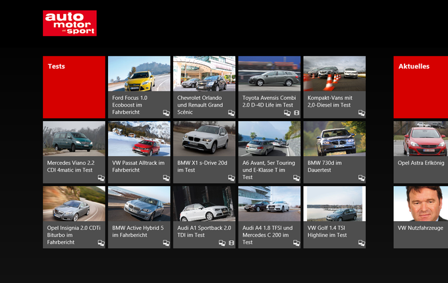Open gallery icon on Ford Focus tile
The image size is (448, 283).
click(166, 113)
